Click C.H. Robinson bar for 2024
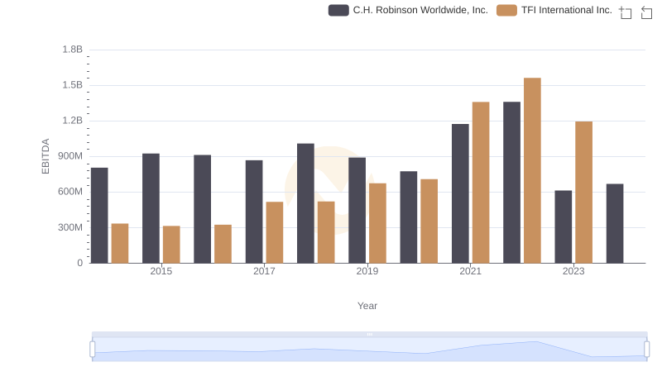This screenshot has height=381, width=662. click(614, 223)
